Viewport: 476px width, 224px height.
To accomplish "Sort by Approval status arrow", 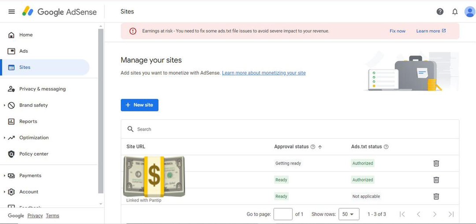I will tap(320, 147).
